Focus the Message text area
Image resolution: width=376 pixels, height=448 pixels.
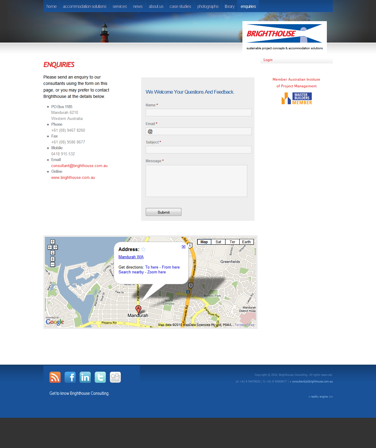[x=196, y=181]
